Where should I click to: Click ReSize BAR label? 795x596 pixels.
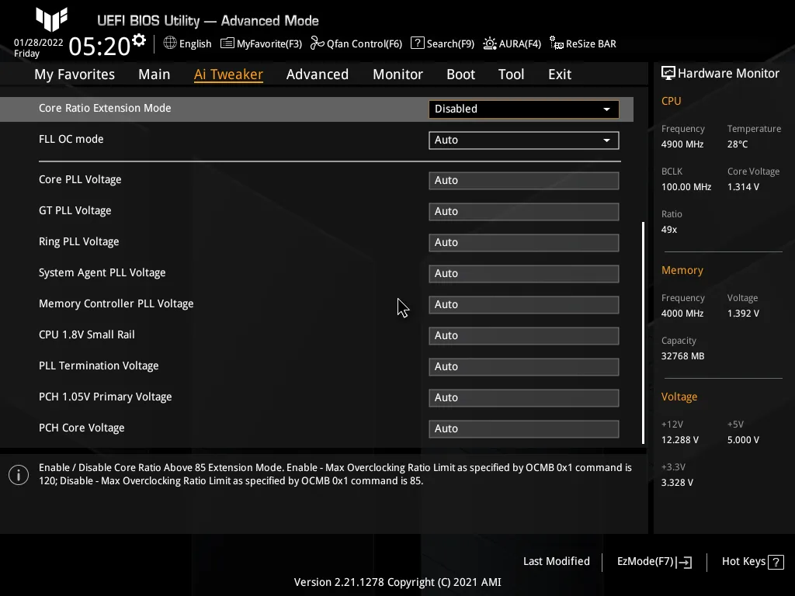(591, 43)
